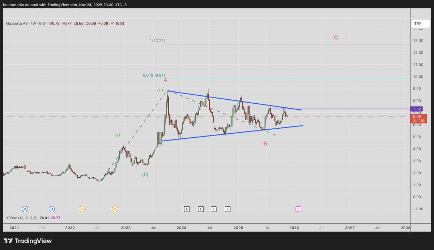Click the 5.00 price axis label
Image resolution: width=434 pixels, height=250 pixels.
point(418,137)
